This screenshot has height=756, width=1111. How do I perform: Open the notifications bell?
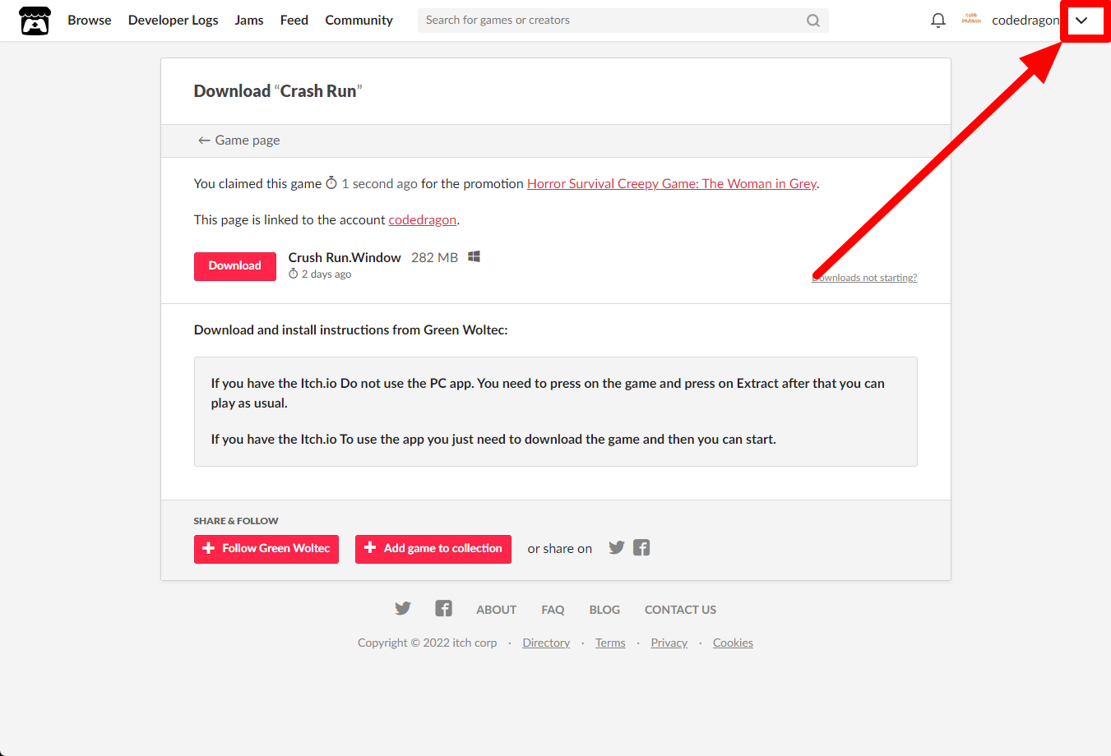pyautogui.click(x=938, y=21)
